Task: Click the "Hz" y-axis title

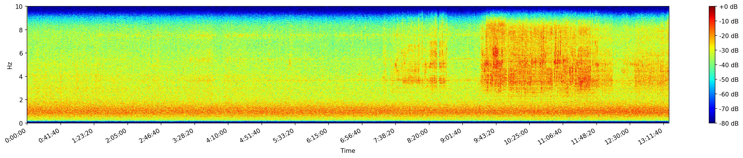Action: click(10, 65)
